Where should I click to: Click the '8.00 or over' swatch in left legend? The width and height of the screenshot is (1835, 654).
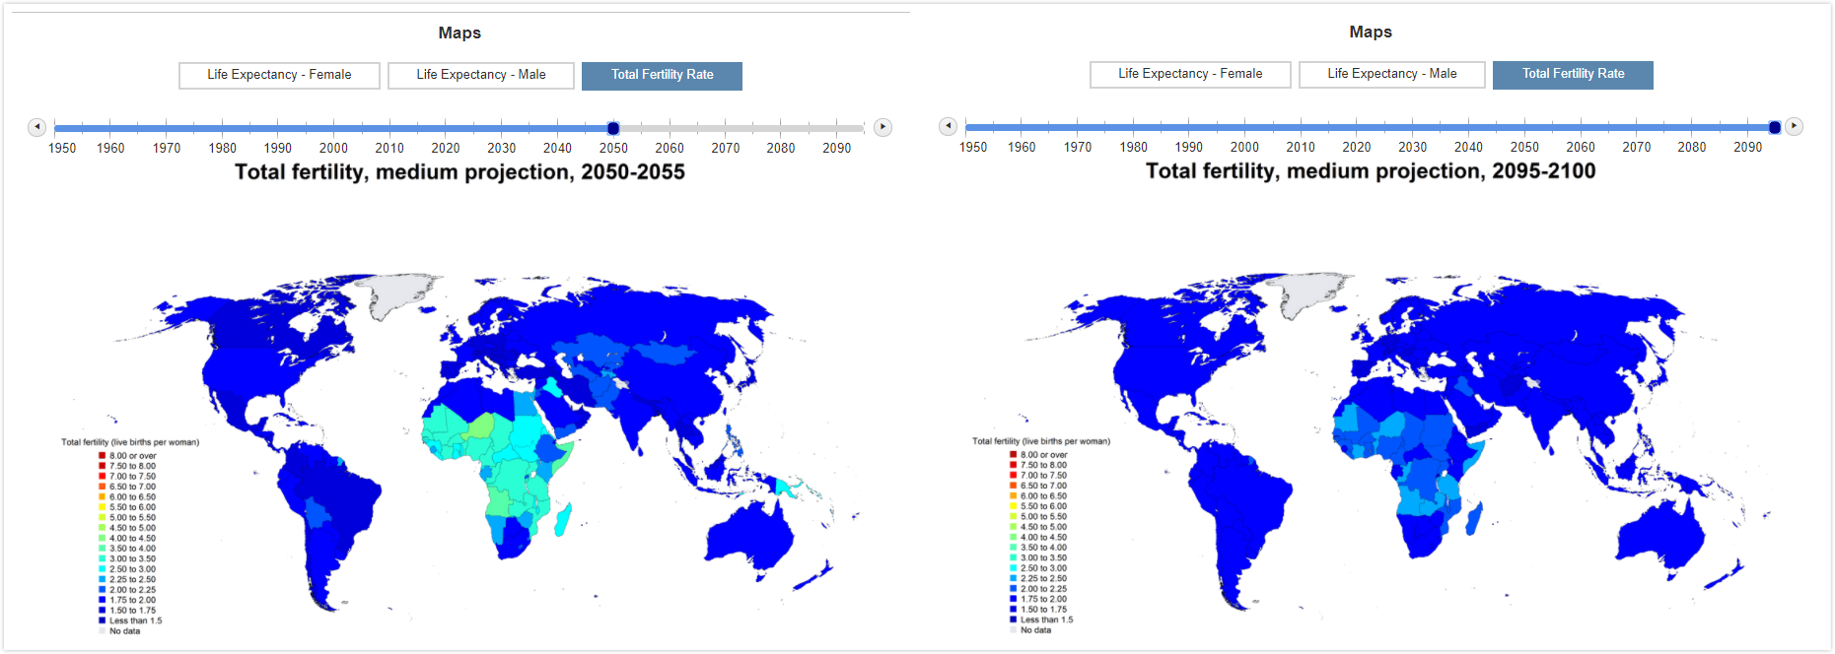coord(102,456)
